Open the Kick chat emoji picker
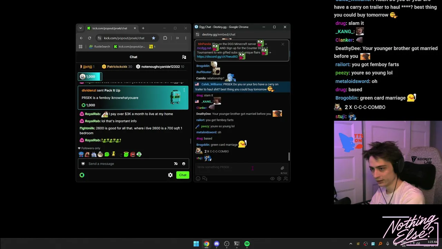 point(183,164)
